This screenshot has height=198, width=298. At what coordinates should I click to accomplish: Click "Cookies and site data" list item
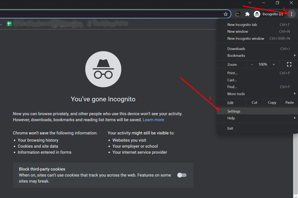[x=38, y=146]
